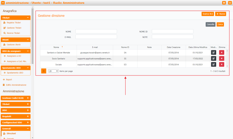
Task: Open Ricerca Titolari in the sidebar
Action: pyautogui.click(x=13, y=33)
